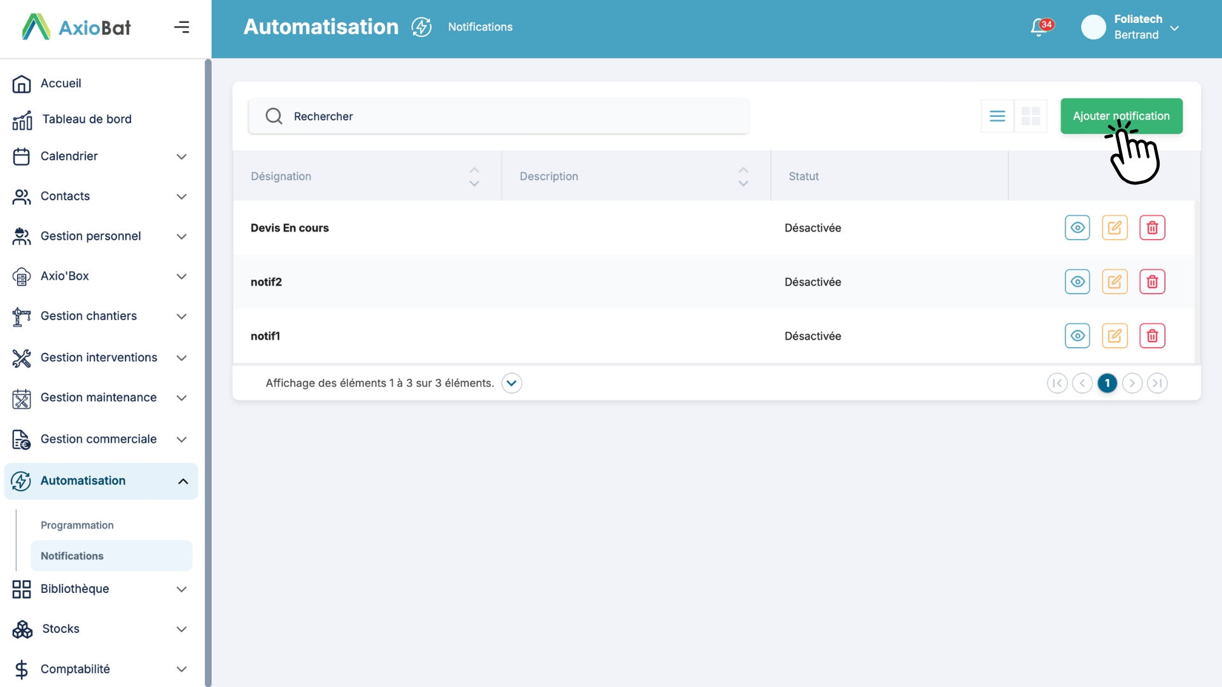Open the items-per-page dropdown arrow
Image resolution: width=1222 pixels, height=687 pixels.
point(511,383)
